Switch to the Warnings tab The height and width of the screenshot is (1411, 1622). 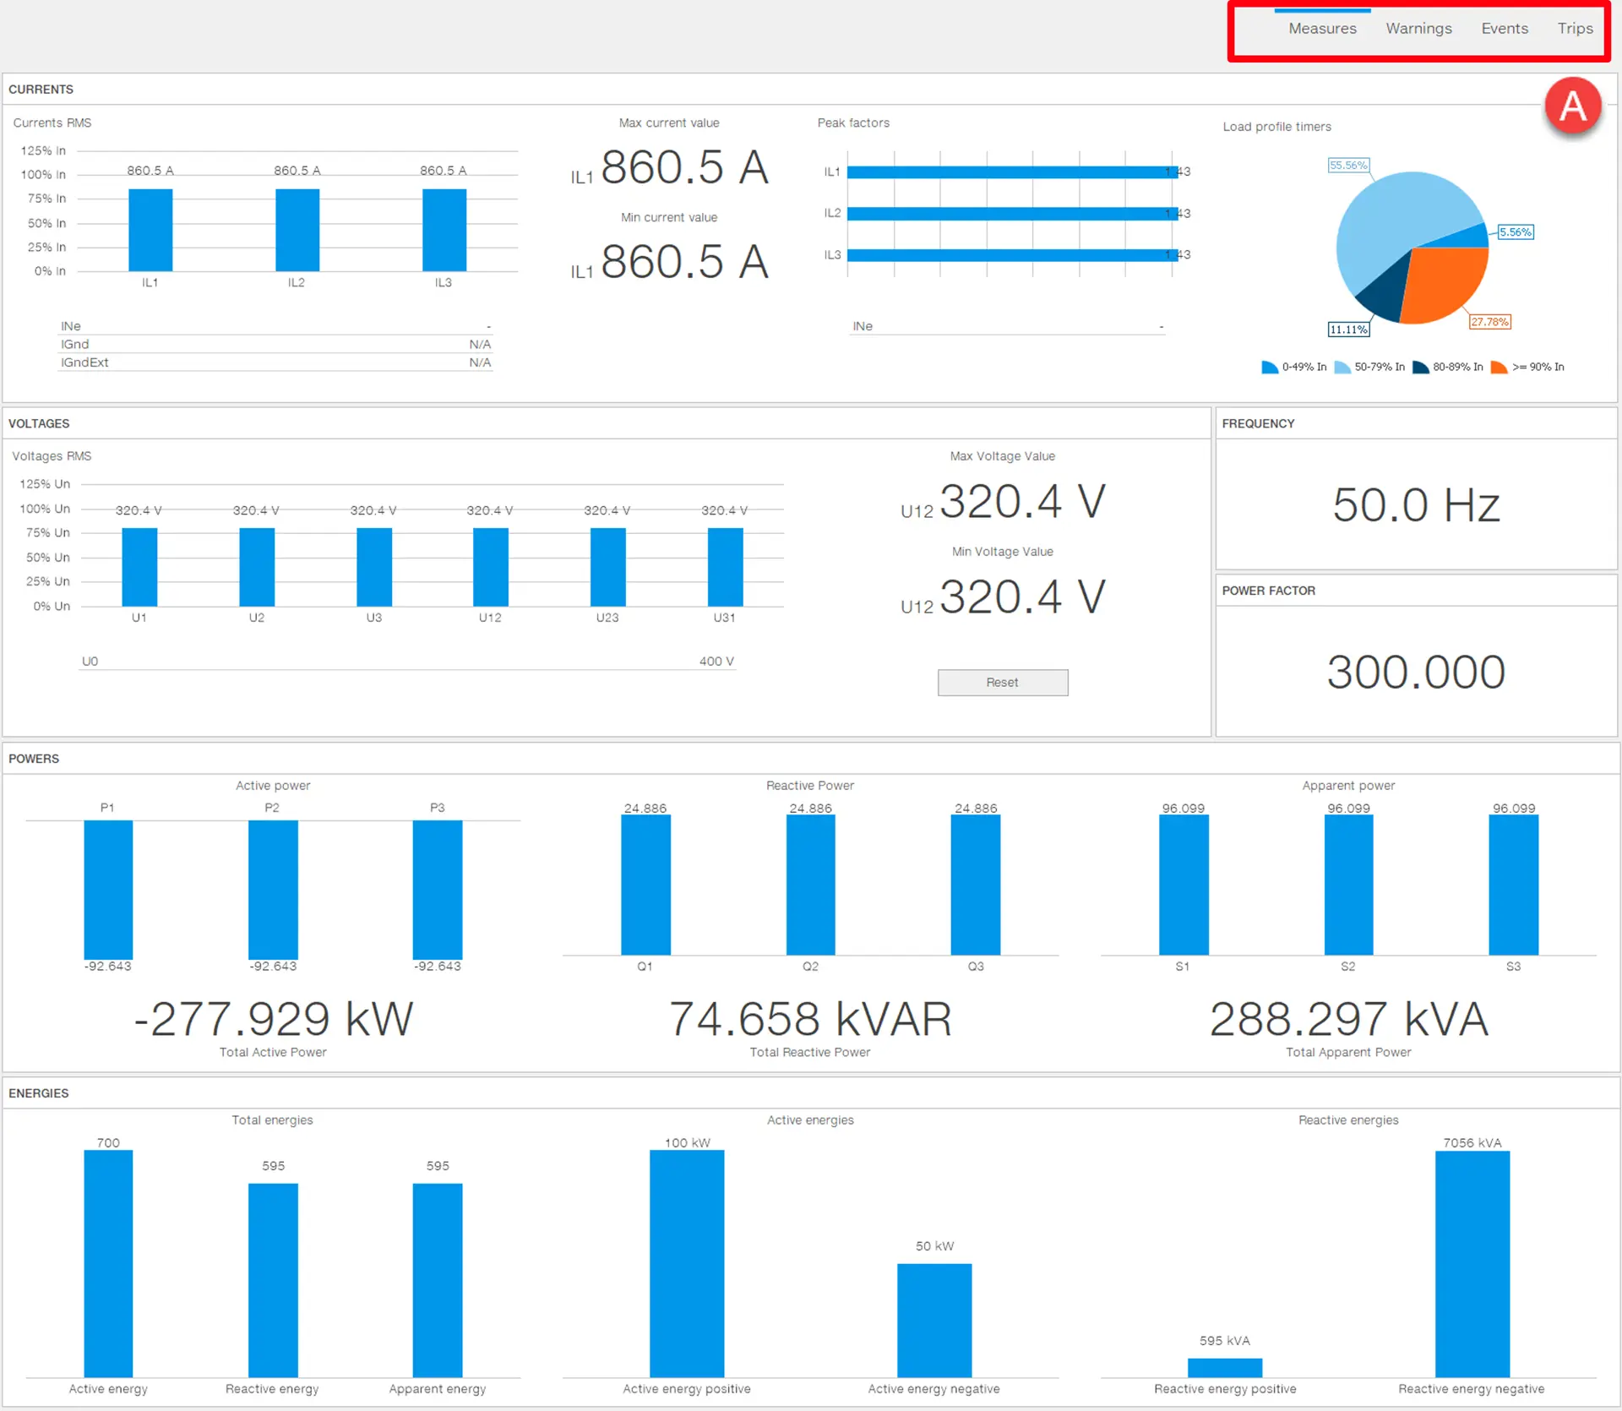click(1418, 29)
